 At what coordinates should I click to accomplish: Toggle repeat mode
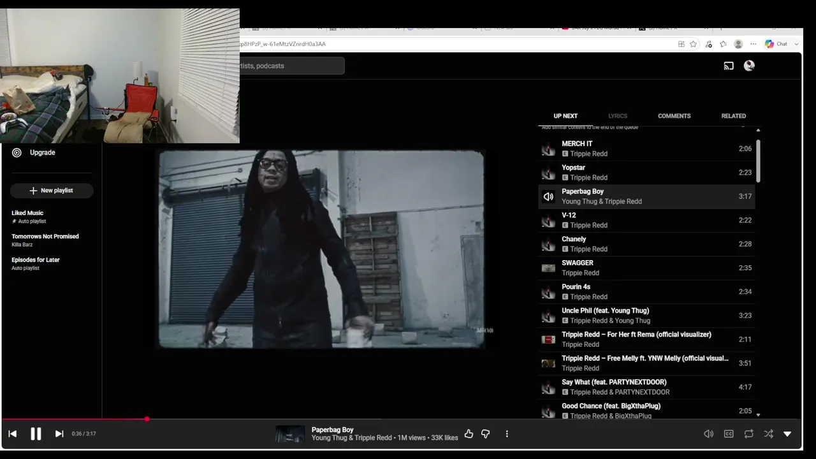point(748,434)
